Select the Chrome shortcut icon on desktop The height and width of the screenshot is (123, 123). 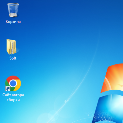13,83
